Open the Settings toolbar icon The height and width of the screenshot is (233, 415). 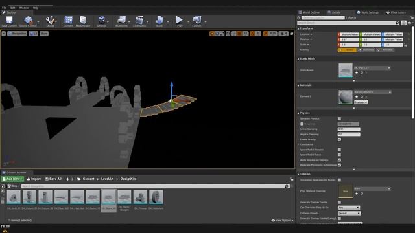coord(101,21)
